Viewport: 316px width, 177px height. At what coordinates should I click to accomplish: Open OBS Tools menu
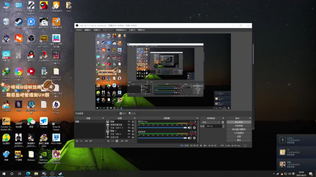pos(132,30)
